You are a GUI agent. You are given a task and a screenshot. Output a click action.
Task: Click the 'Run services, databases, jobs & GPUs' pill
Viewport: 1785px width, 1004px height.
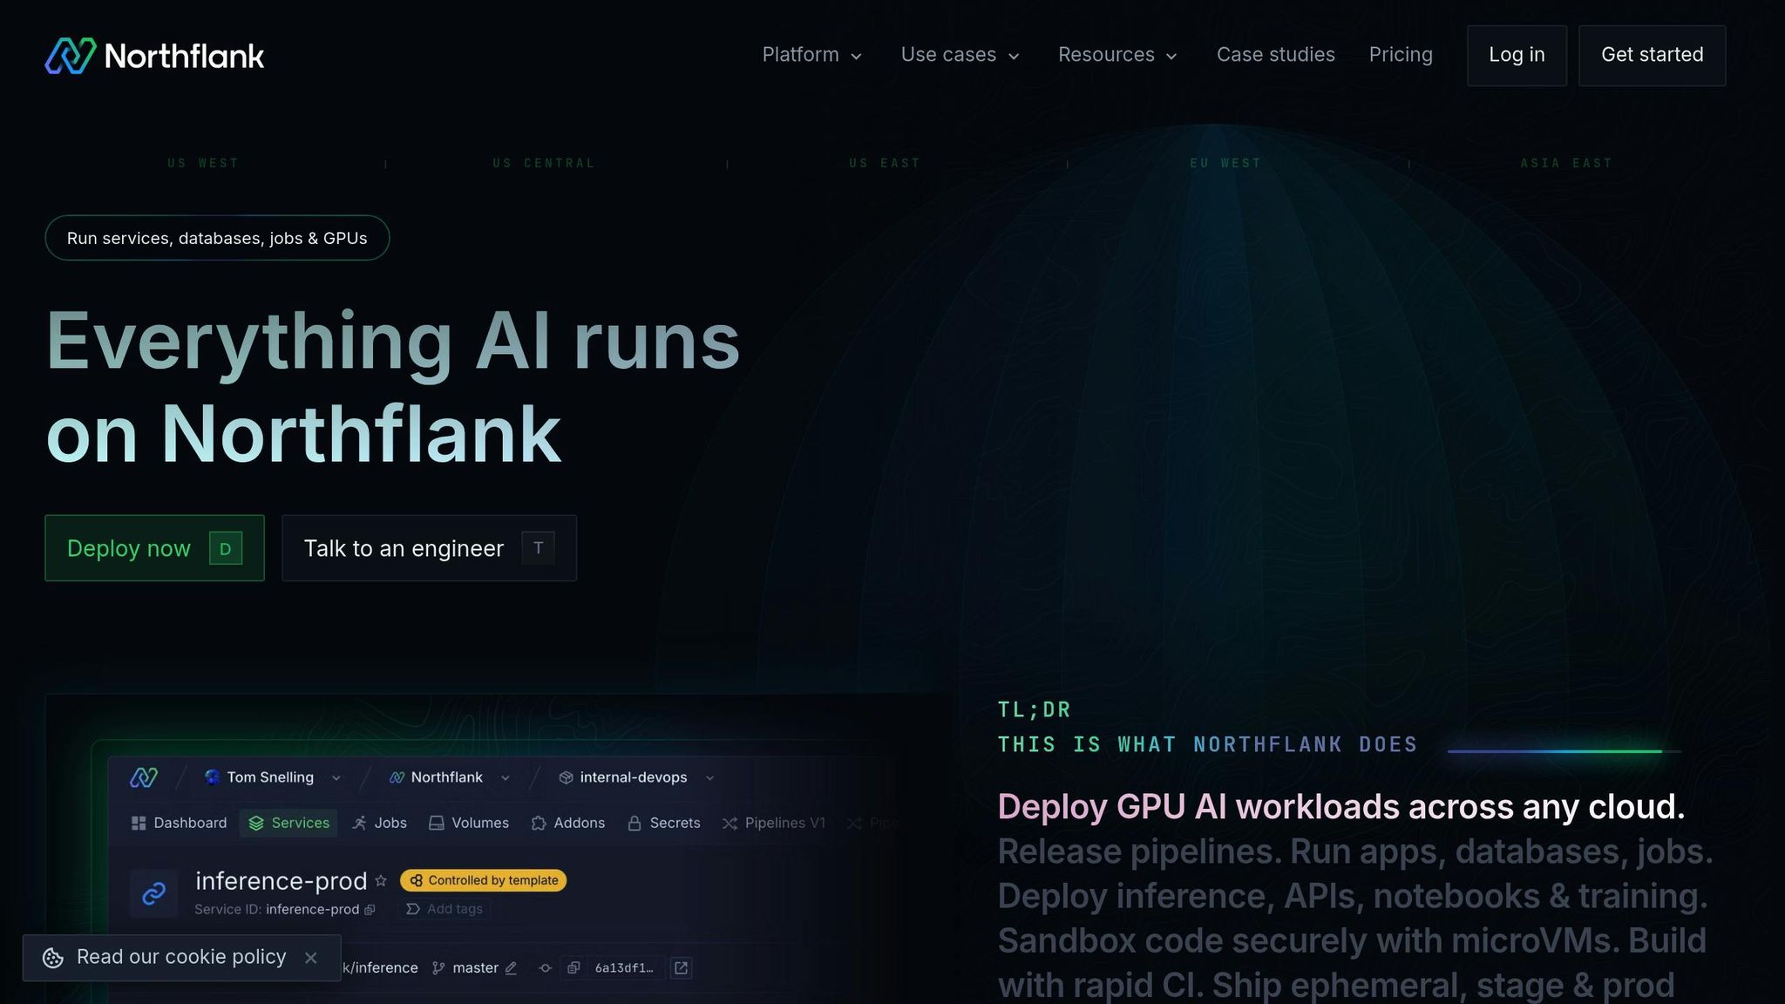tap(217, 238)
